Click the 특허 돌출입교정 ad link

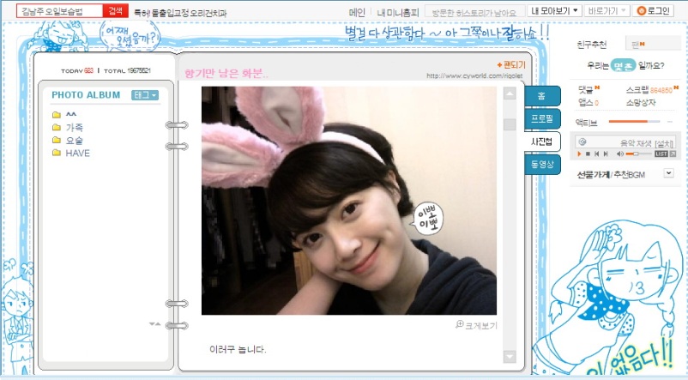pos(180,13)
